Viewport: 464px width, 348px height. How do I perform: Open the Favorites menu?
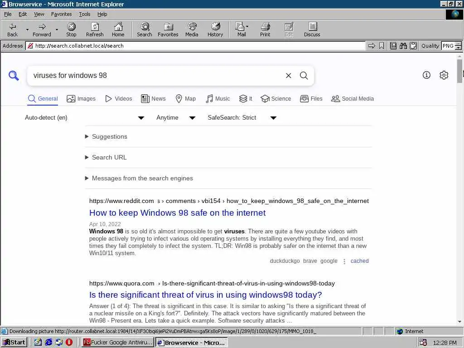click(61, 14)
